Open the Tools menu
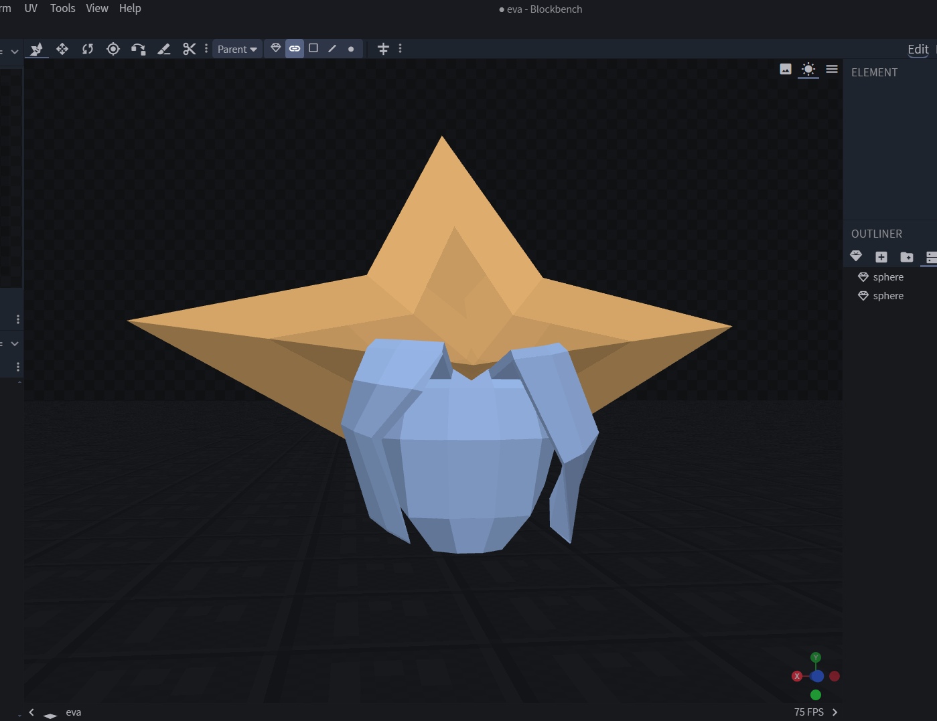 click(x=63, y=8)
